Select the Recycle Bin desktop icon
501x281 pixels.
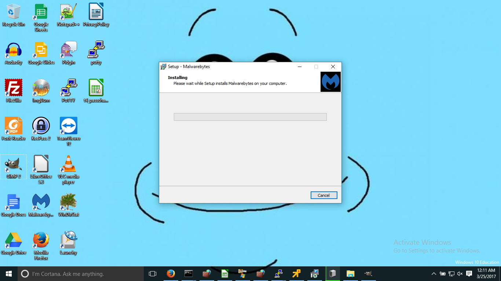[x=14, y=15]
